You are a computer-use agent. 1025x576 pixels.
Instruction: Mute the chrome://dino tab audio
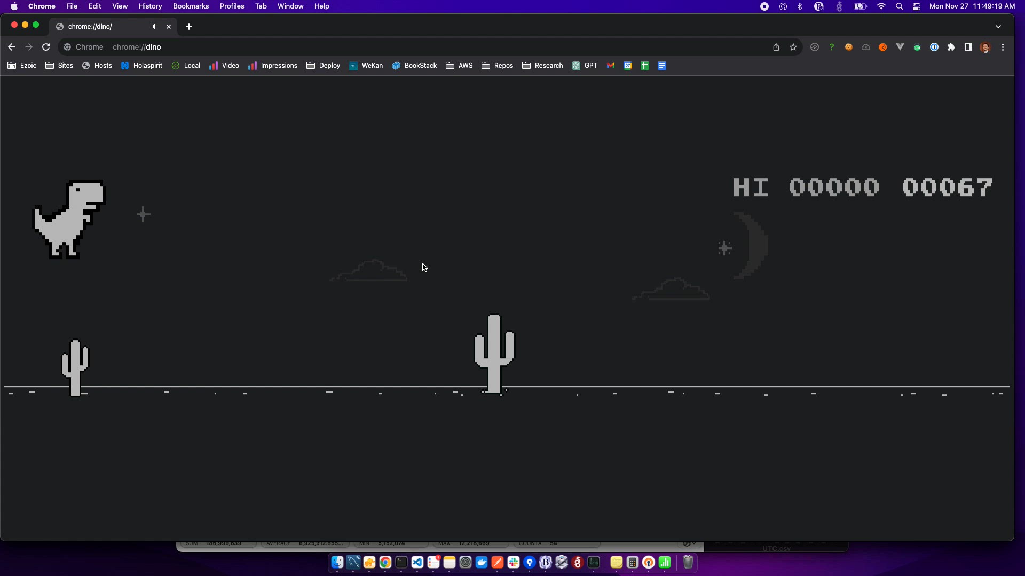coord(155,26)
